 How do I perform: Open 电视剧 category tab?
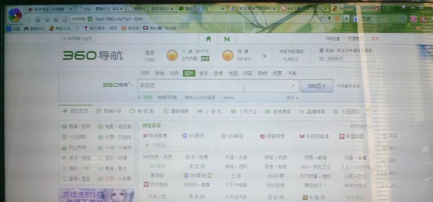coord(141,111)
